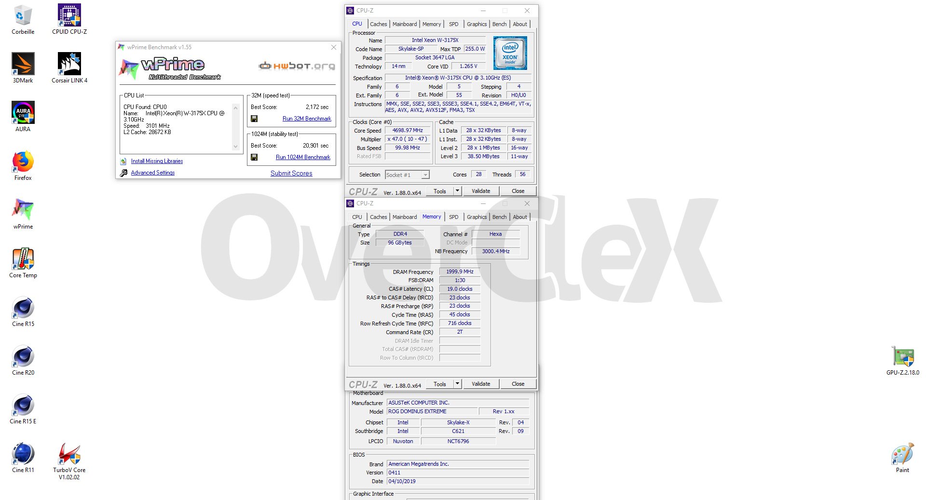Click the DRAM Frequency 1999.9 MHz field
The image size is (926, 500).
(x=460, y=271)
